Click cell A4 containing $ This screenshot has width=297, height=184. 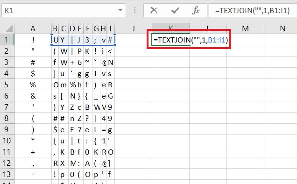coord(33,73)
